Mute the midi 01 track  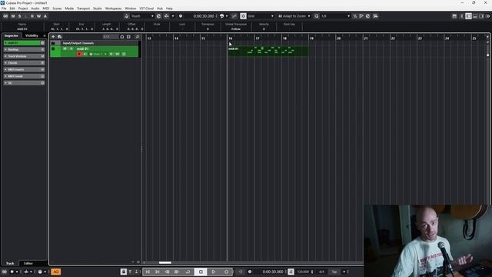65,48
